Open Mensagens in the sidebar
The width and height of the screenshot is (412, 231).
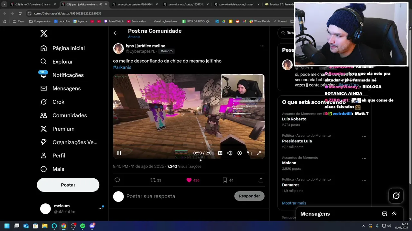pyautogui.click(x=61, y=88)
